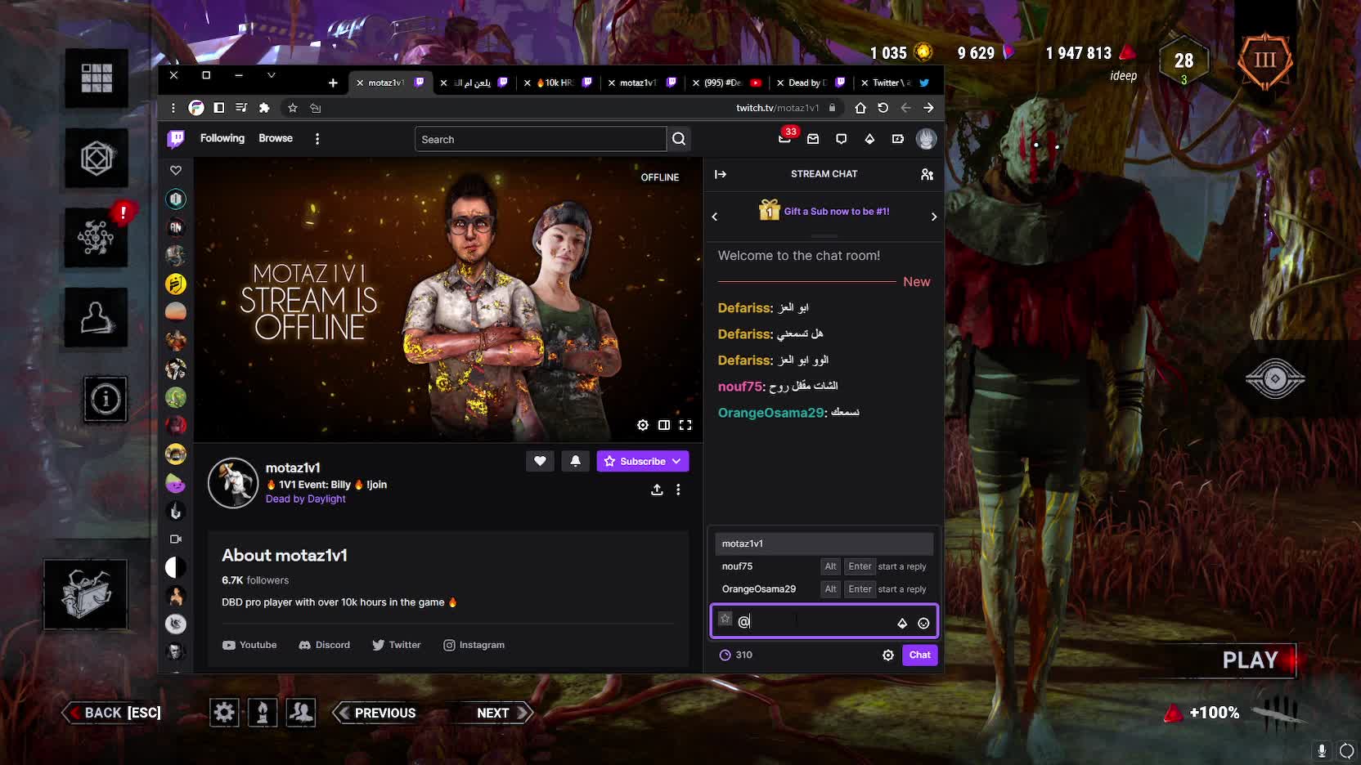Open channel more-options dots beside share
Image resolution: width=1361 pixels, height=765 pixels.
(x=678, y=490)
